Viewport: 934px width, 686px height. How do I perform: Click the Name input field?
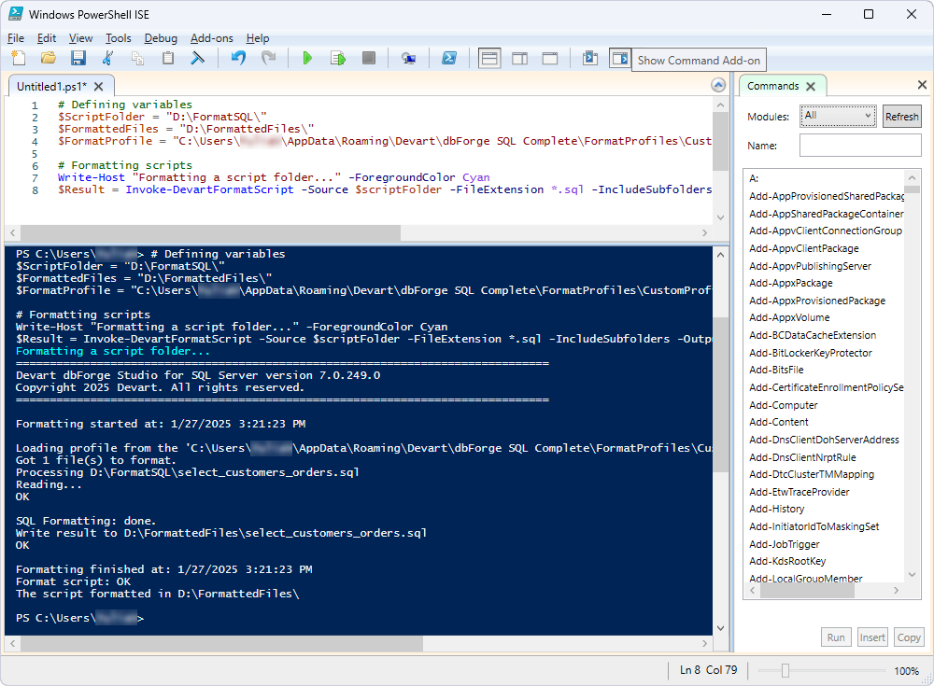860,146
